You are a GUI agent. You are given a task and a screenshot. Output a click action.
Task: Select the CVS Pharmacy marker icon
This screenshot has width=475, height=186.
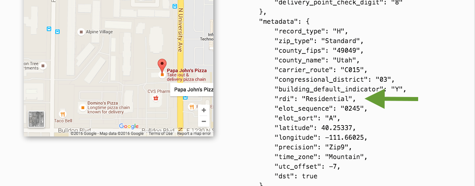coord(156,98)
